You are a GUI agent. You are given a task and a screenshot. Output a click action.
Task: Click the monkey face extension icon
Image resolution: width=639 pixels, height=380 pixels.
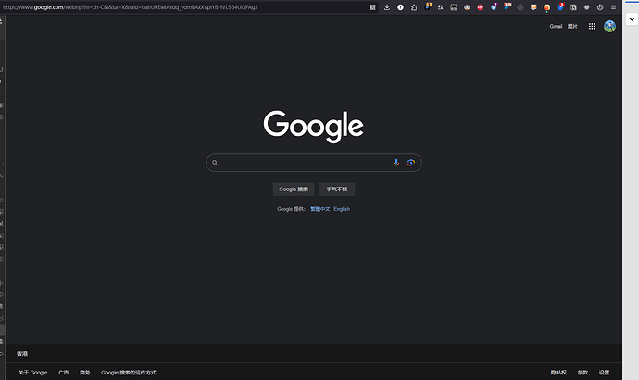[x=467, y=7]
